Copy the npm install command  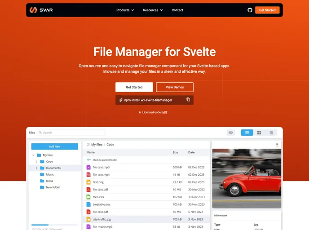pos(188,100)
